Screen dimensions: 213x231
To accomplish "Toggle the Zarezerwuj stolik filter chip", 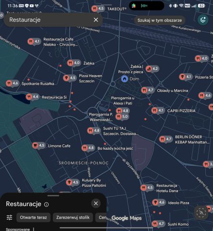I will 73,218.
